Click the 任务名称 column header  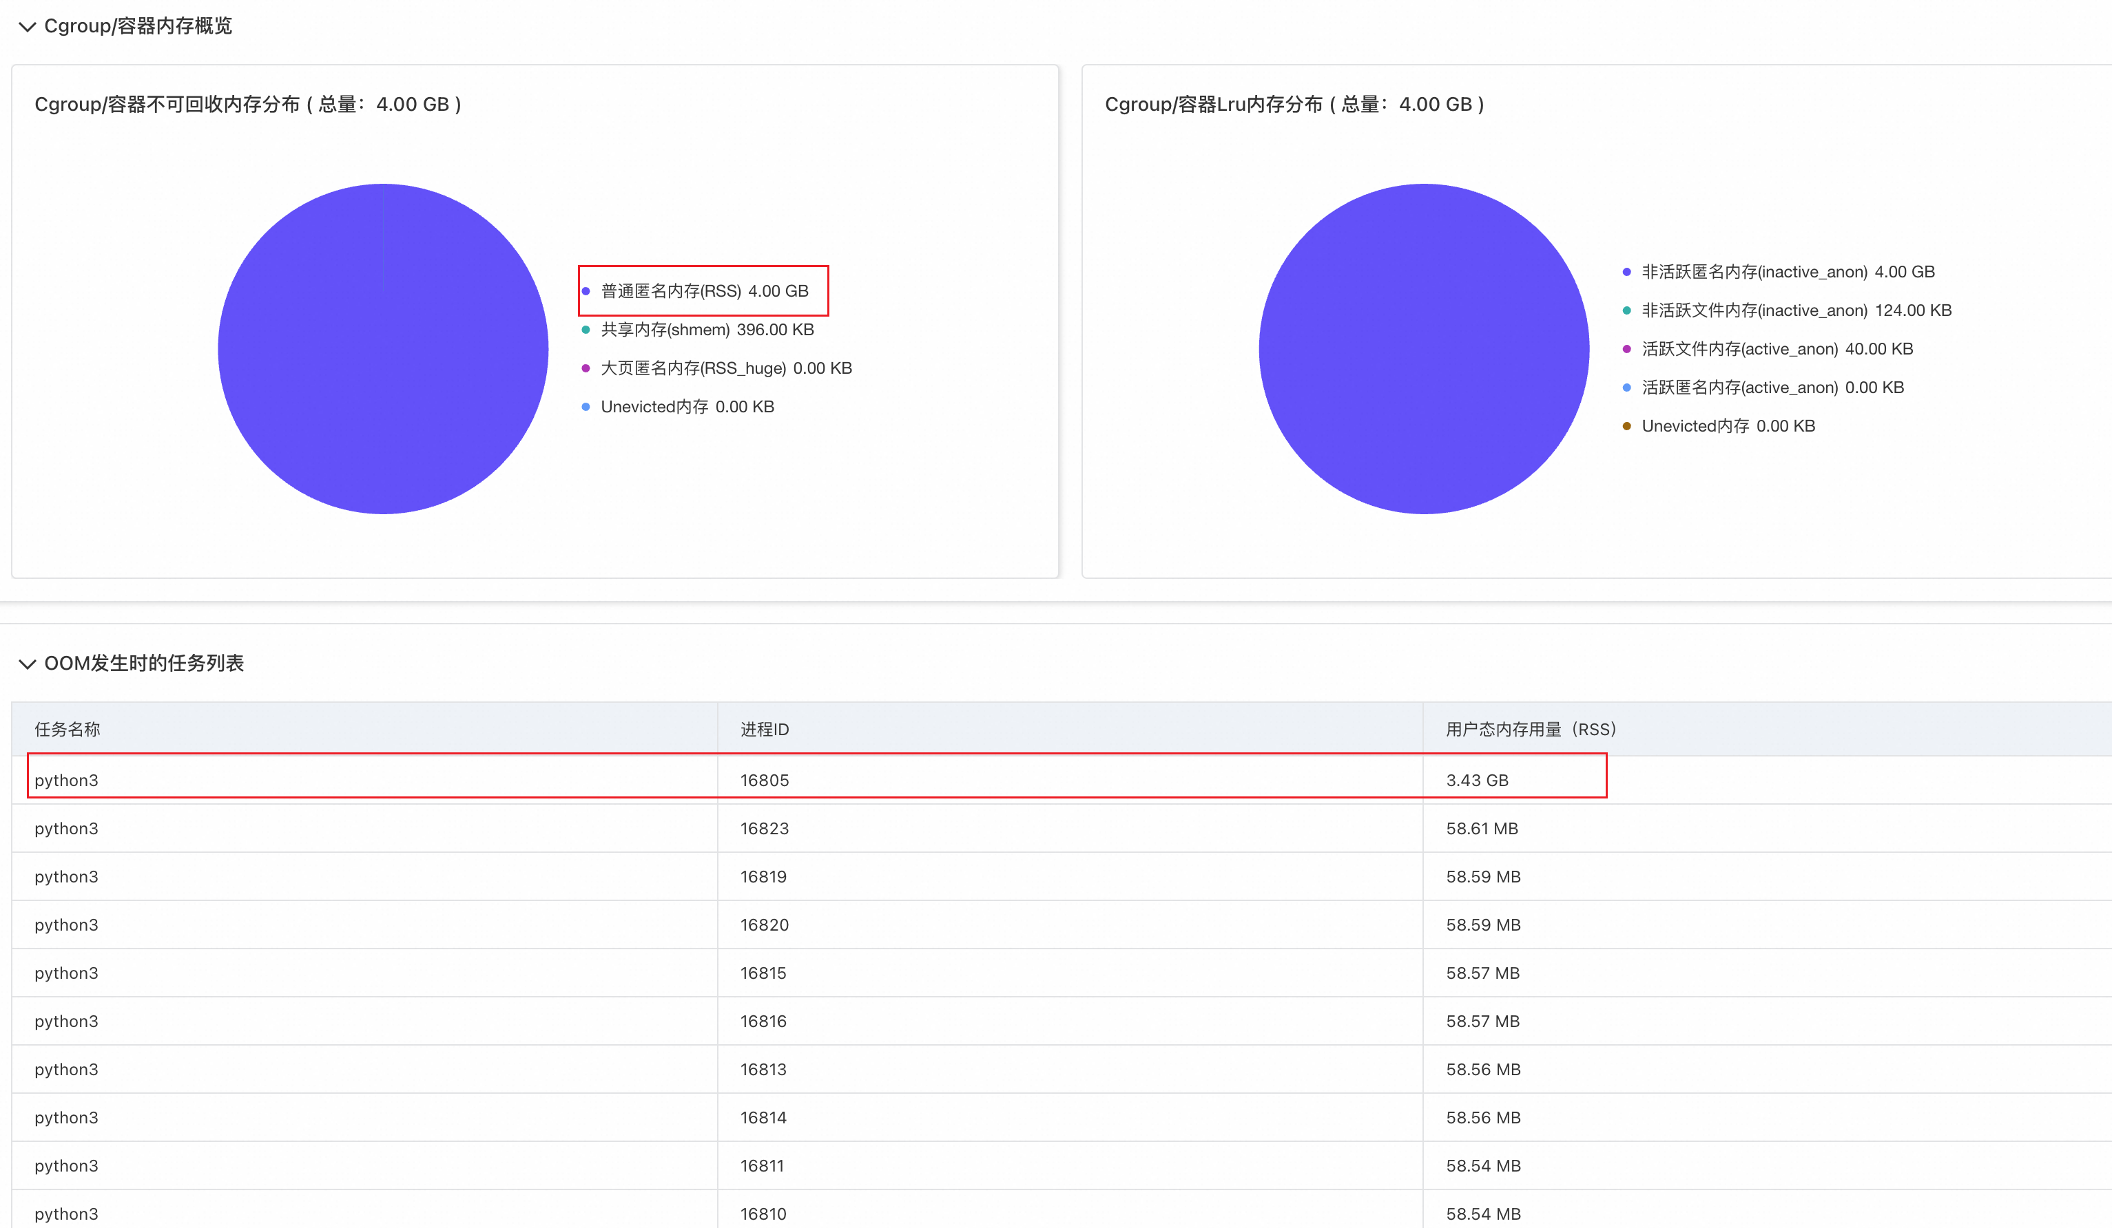[67, 730]
